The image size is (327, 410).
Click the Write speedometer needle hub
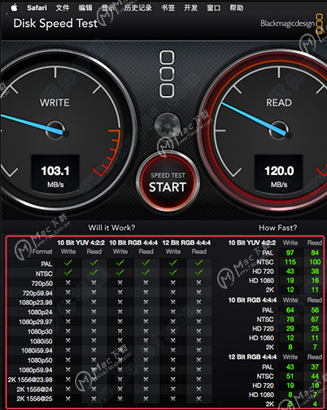click(56, 130)
